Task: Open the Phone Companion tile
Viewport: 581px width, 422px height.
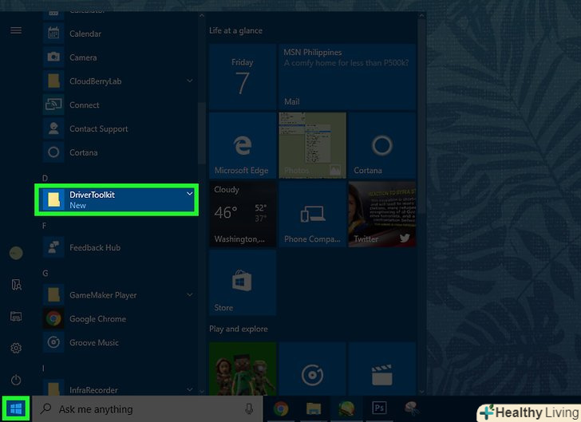Action: click(x=312, y=214)
